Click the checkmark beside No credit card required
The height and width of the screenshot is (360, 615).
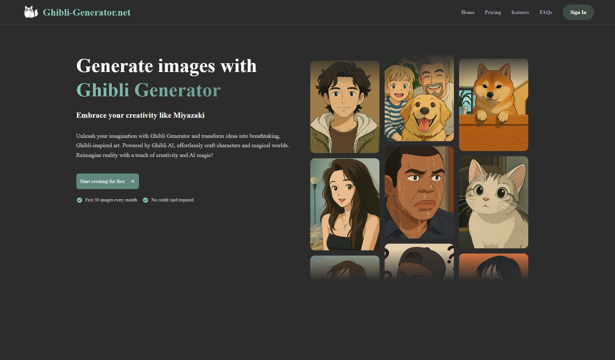pos(146,200)
